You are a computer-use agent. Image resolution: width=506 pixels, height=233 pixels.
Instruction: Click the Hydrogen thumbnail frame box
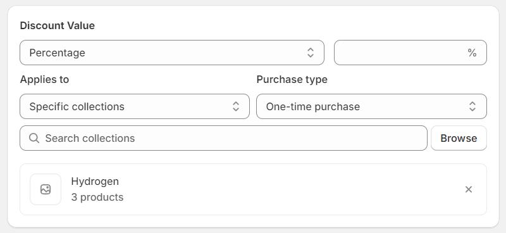(x=46, y=189)
